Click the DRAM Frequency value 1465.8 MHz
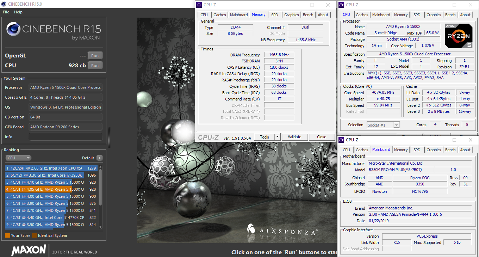Viewport: 479px width, 257px height. coord(279,55)
